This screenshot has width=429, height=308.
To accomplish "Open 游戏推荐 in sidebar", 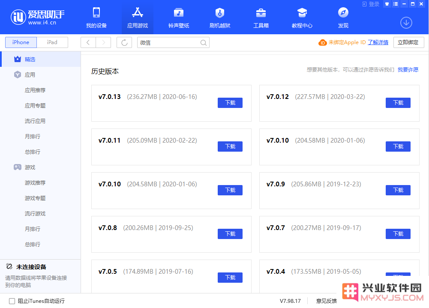I will point(35,183).
